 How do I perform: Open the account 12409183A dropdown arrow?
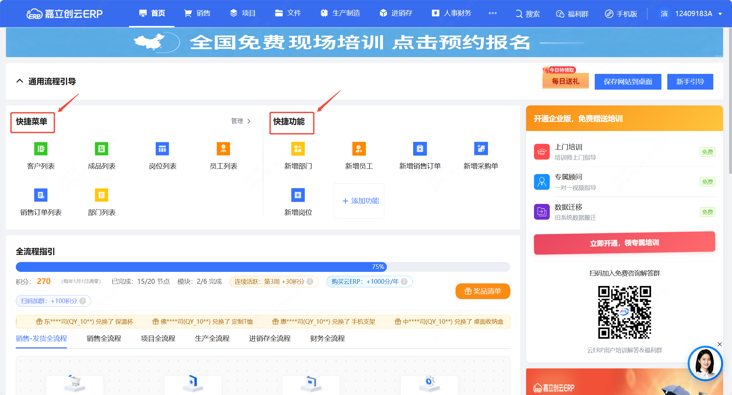coord(720,14)
